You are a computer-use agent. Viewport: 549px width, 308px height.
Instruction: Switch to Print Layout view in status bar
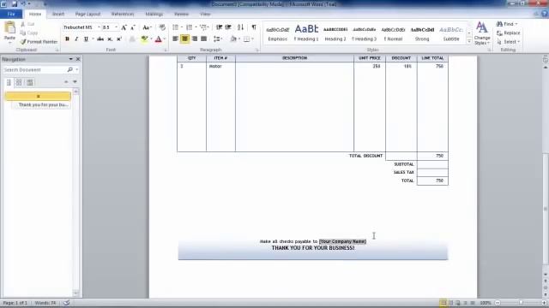point(443,303)
